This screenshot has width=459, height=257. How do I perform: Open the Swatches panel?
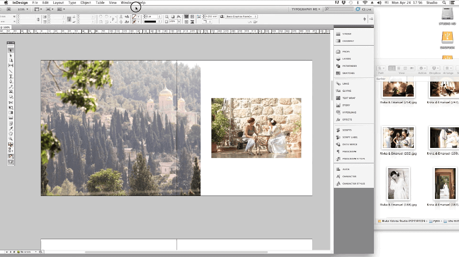coord(348,73)
